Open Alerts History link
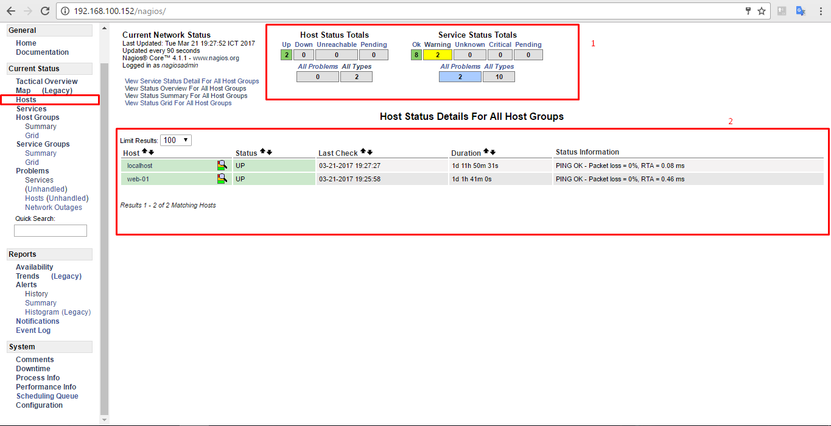Image resolution: width=831 pixels, height=426 pixels. [37, 294]
